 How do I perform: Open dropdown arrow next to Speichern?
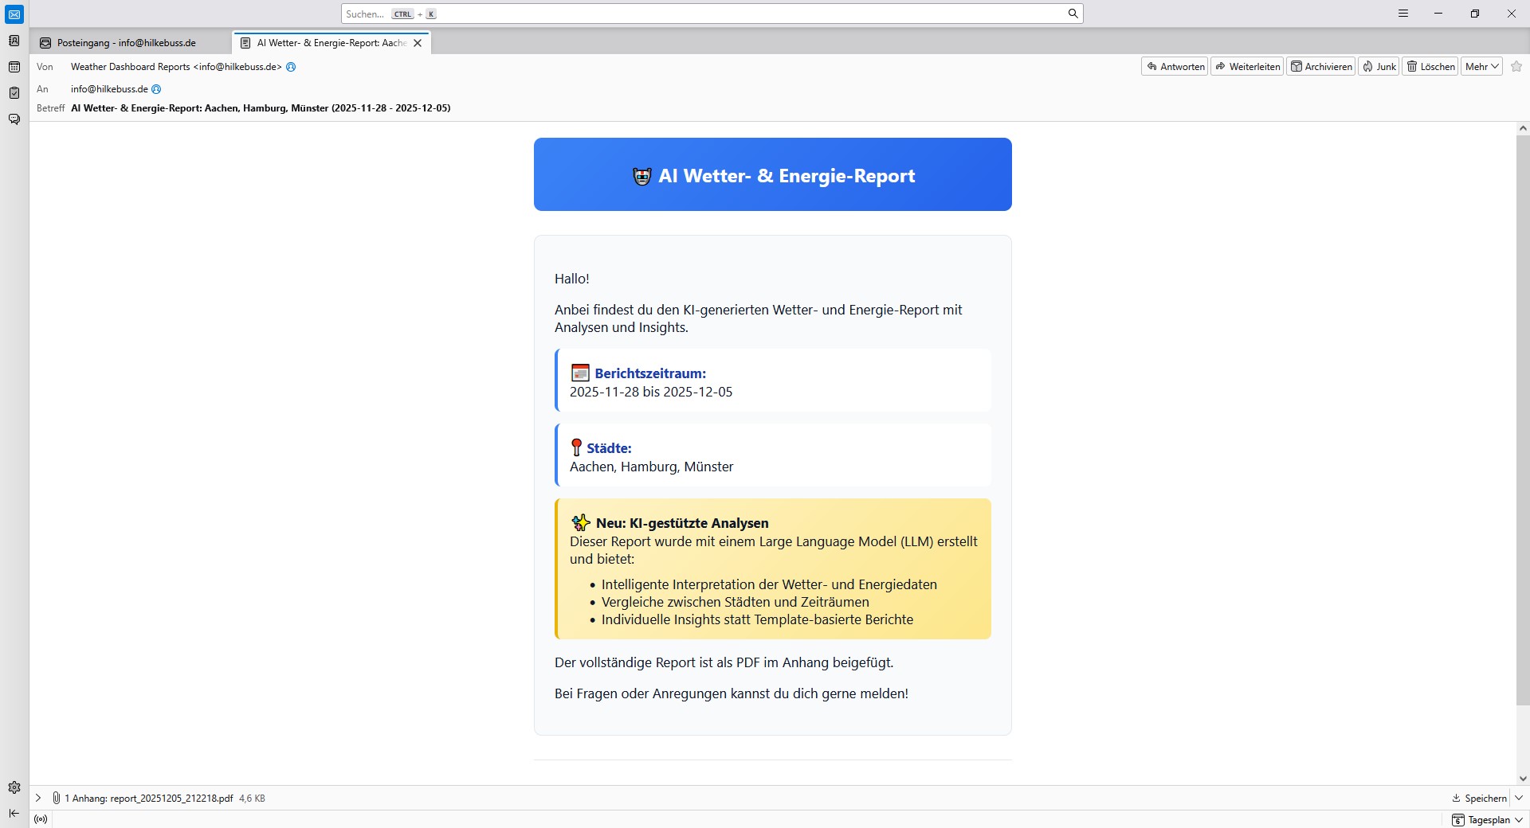click(1519, 798)
